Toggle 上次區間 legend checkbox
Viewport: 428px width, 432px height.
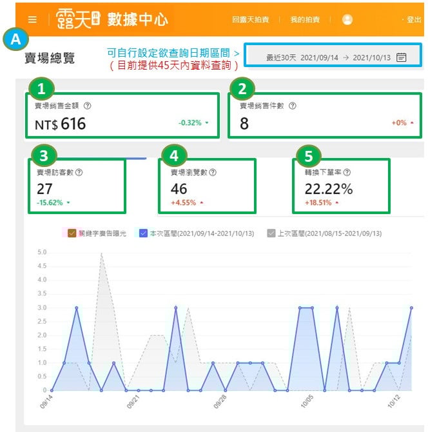click(271, 233)
